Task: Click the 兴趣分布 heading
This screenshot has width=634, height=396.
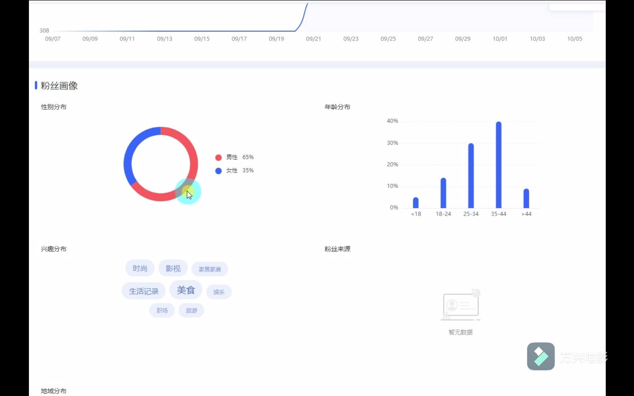Action: click(x=54, y=249)
